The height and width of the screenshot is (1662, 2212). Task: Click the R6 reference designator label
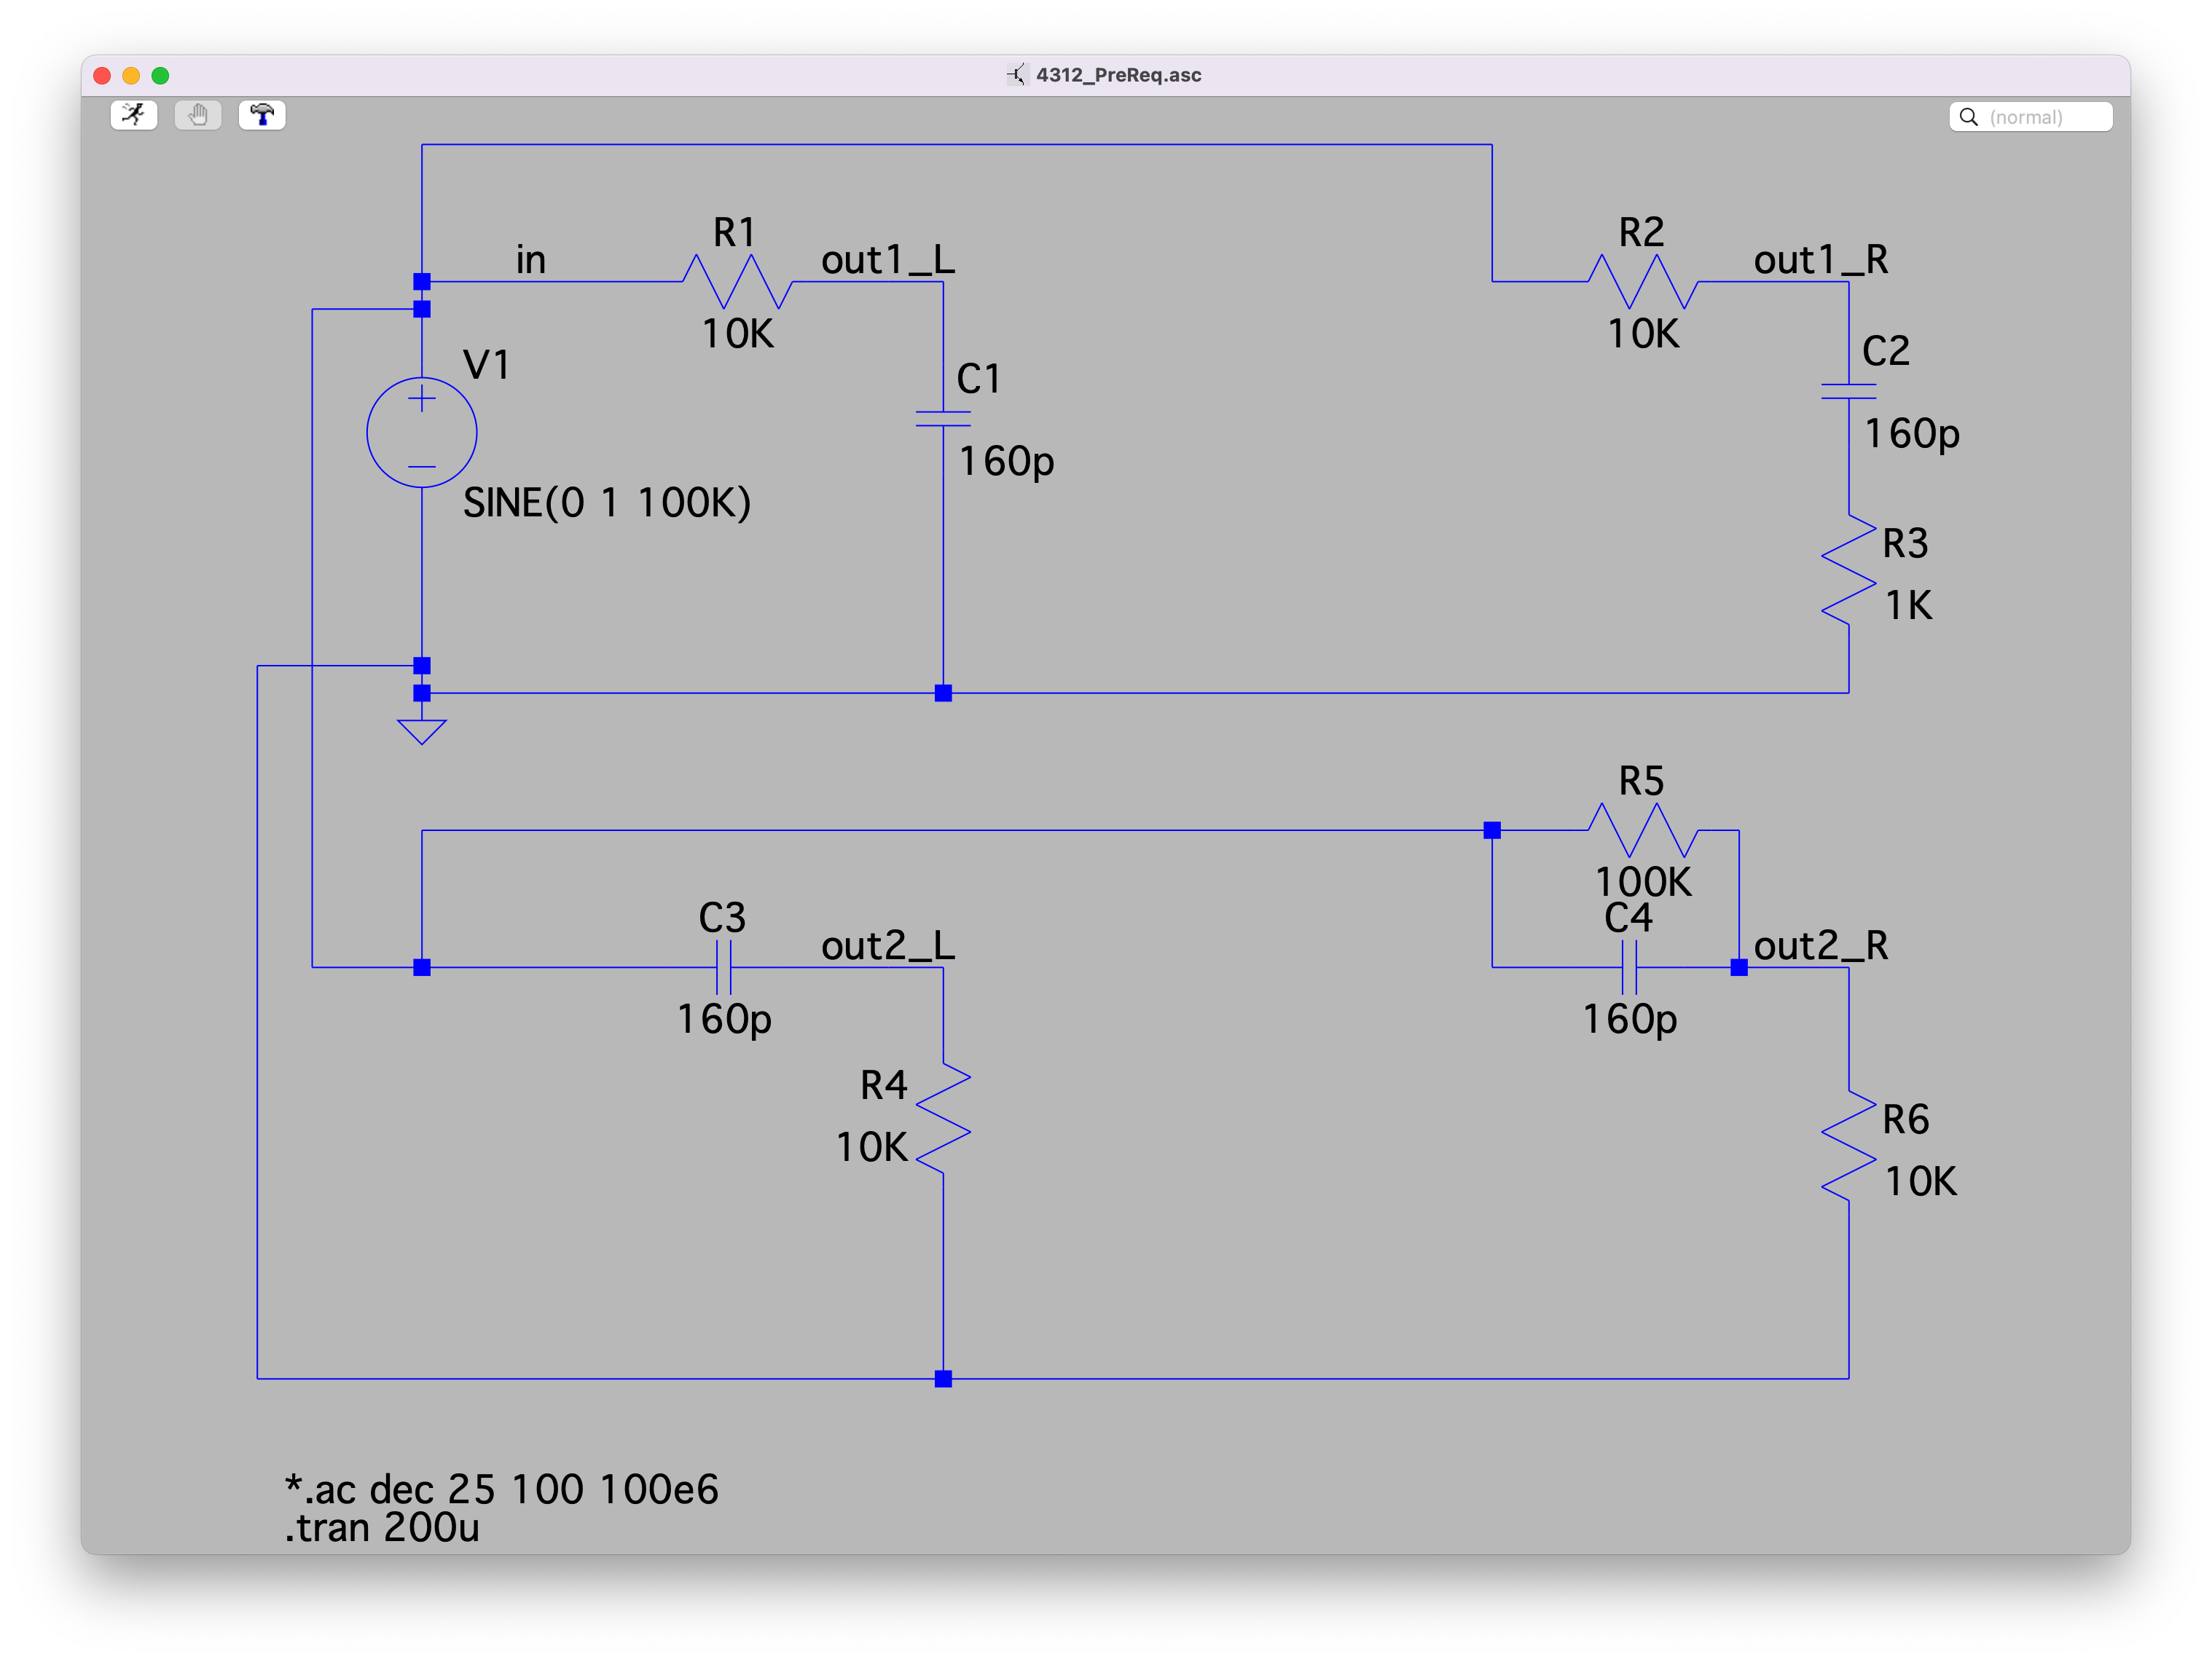point(1905,1120)
